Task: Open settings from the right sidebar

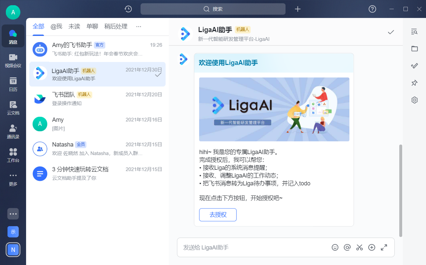Action: point(414,100)
